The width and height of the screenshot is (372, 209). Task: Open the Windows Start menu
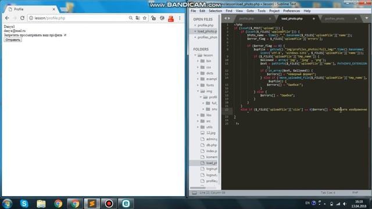(x=8, y=204)
